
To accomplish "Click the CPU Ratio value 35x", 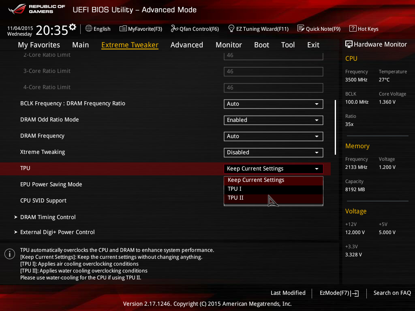I will pos(349,124).
